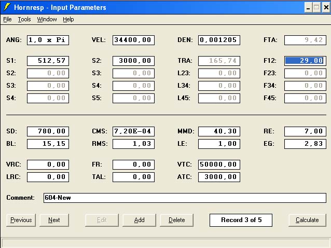Click the SD field with 780,00
The height and width of the screenshot is (248, 331).
[48, 131]
